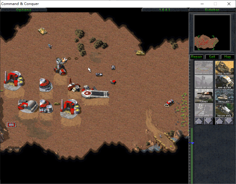
Task: Select the infantry soldier near top left
Action: pos(50,46)
